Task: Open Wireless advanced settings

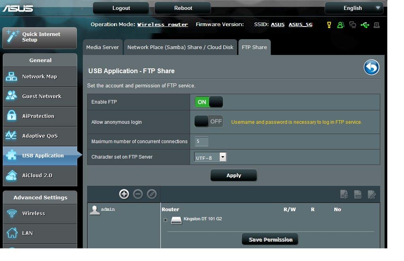Action: coord(40,214)
